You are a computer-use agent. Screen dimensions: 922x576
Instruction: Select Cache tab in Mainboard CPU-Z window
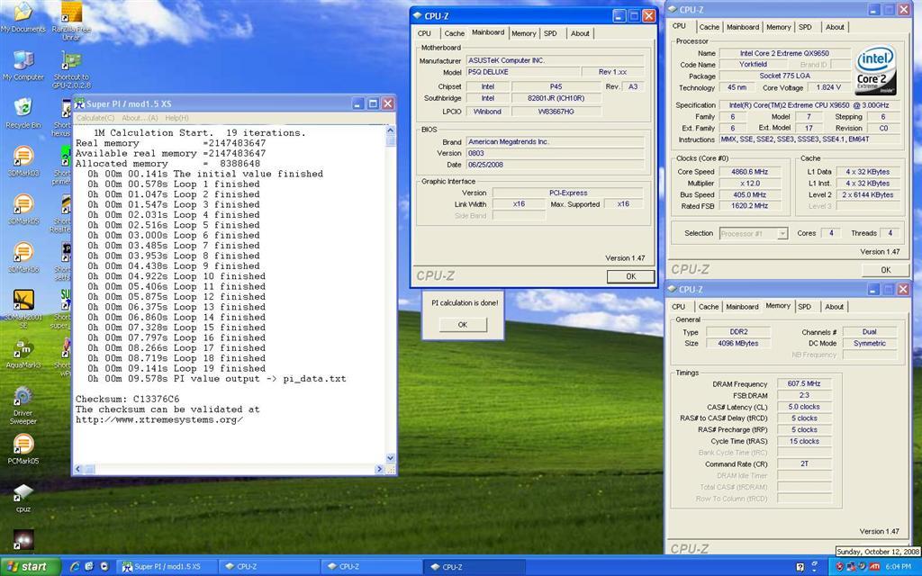454,33
